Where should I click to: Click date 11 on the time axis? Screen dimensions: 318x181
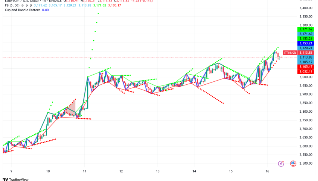[x=84, y=171]
